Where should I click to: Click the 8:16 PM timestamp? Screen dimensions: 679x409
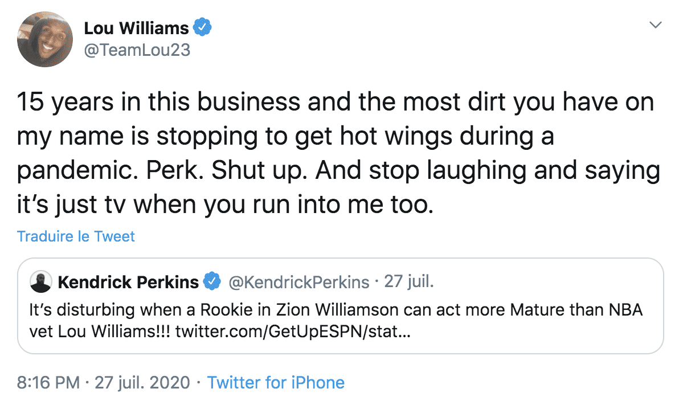click(x=46, y=382)
